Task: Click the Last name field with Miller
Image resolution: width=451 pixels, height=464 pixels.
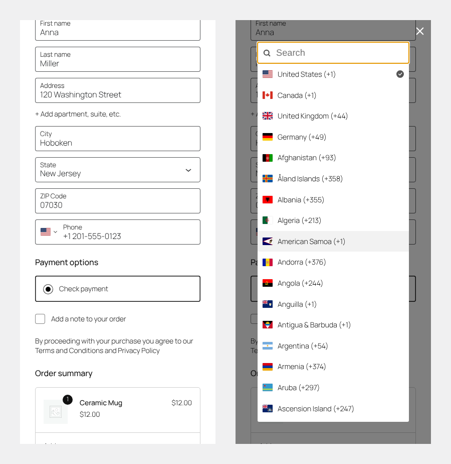Action: pyautogui.click(x=118, y=59)
